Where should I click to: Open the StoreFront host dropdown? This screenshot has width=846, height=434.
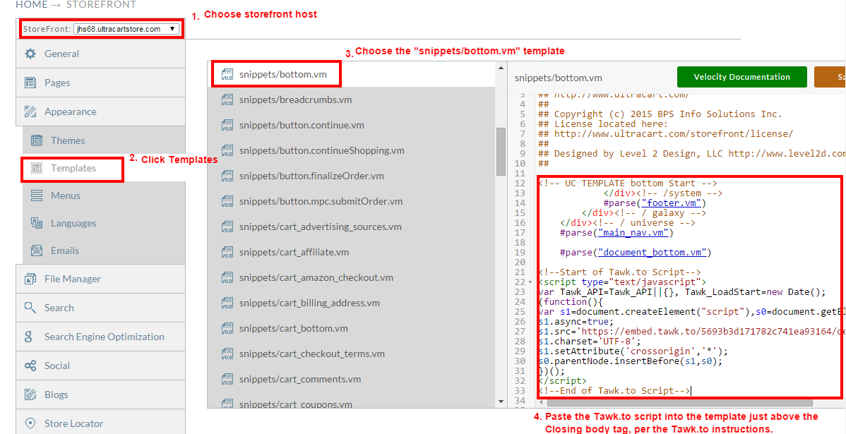click(x=126, y=29)
